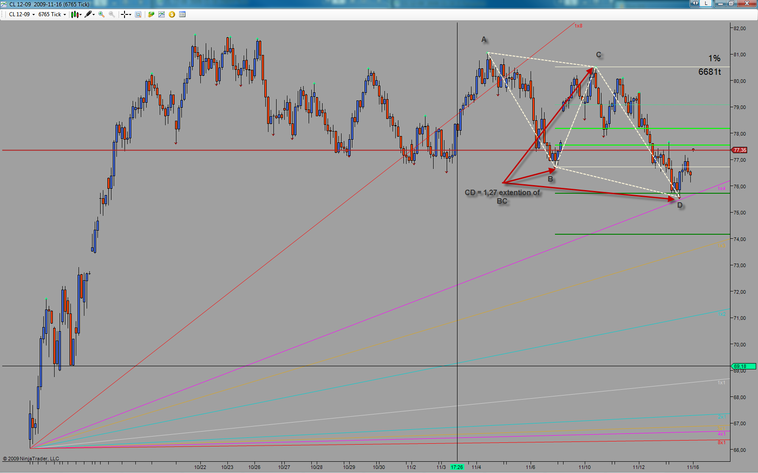
Task: Click the white 1x1 Gann label
Action: [721, 382]
